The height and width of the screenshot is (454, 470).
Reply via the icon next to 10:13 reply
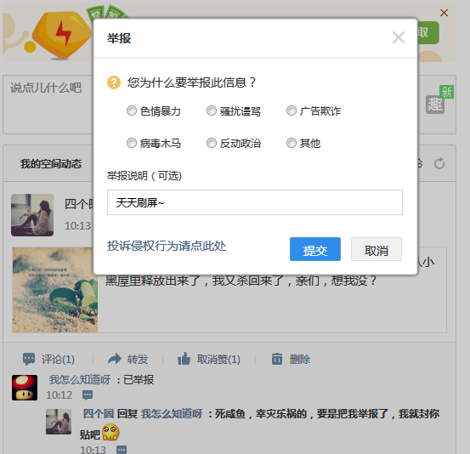coord(122,450)
